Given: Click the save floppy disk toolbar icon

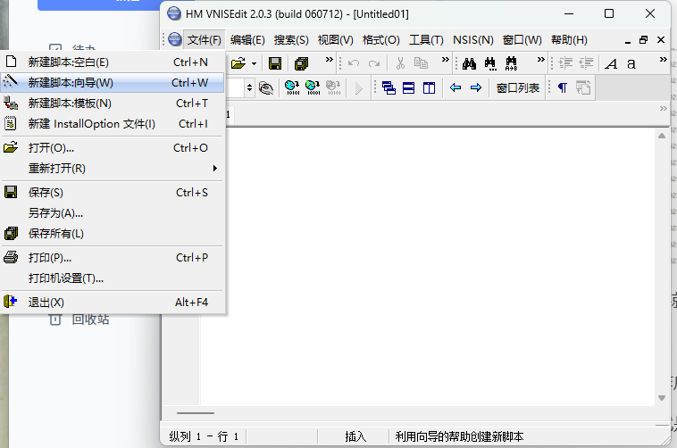Looking at the screenshot, I should click(275, 63).
